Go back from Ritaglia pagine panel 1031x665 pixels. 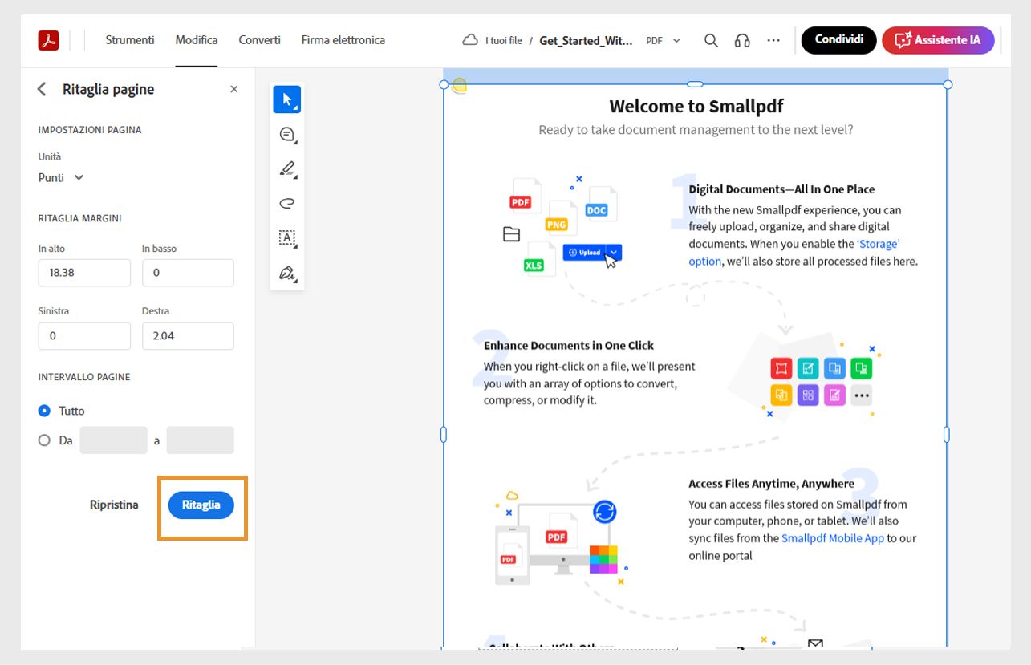[43, 89]
